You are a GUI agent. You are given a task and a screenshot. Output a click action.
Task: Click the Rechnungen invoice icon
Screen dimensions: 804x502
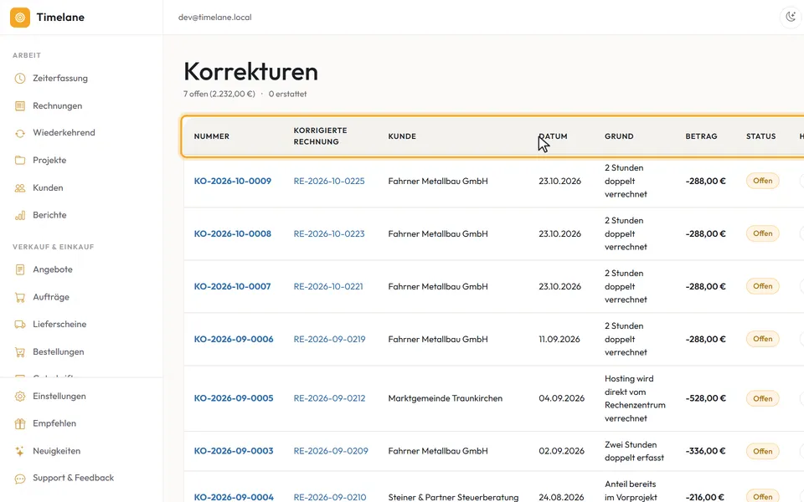[20, 106]
